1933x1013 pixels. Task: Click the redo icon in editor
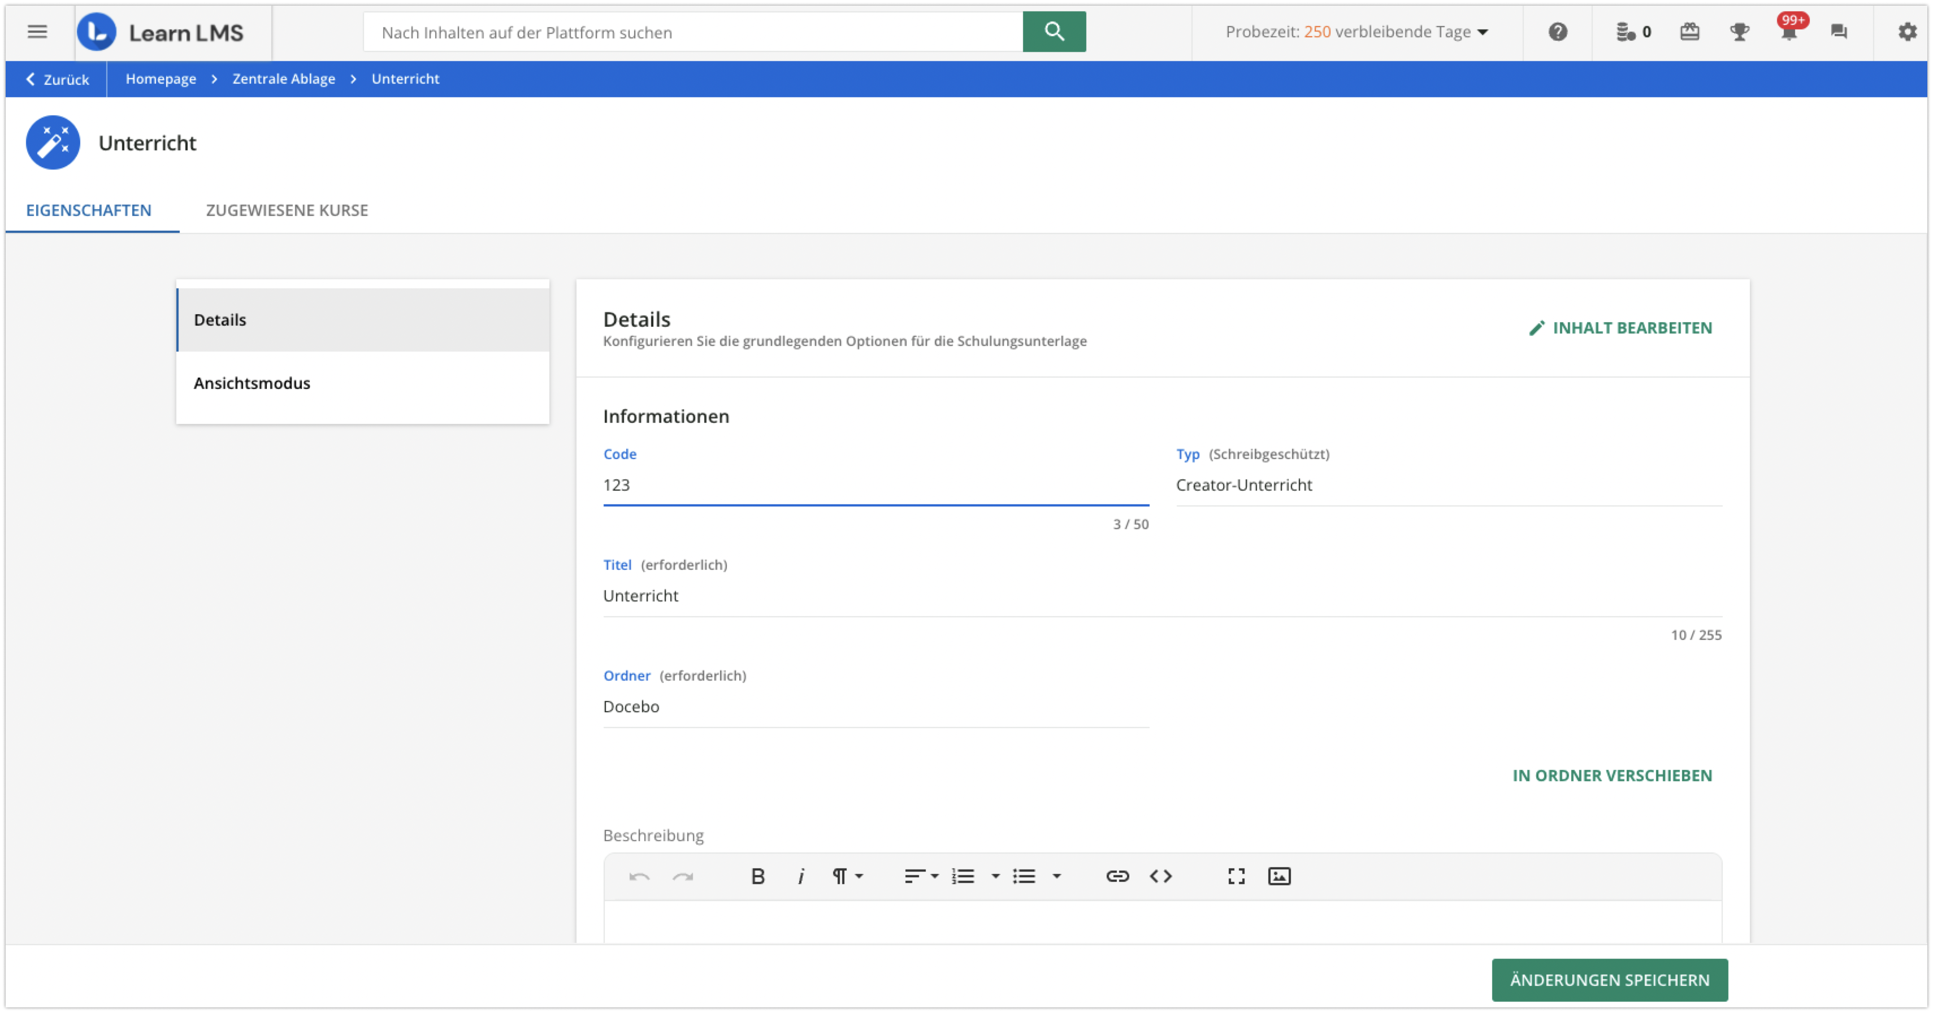click(x=682, y=876)
